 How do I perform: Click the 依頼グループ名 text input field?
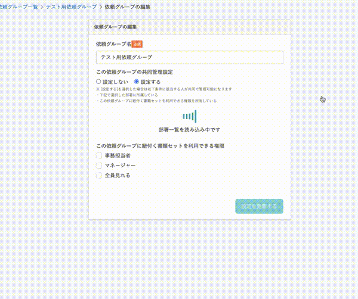(x=190, y=57)
